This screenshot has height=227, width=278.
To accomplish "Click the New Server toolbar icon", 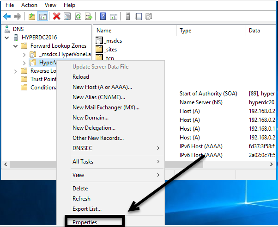I will pyautogui.click(x=128, y=16).
